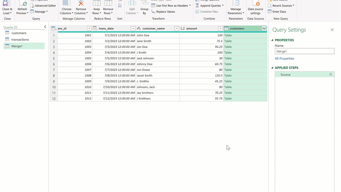Click the expand icon on customers column header

click(x=264, y=29)
